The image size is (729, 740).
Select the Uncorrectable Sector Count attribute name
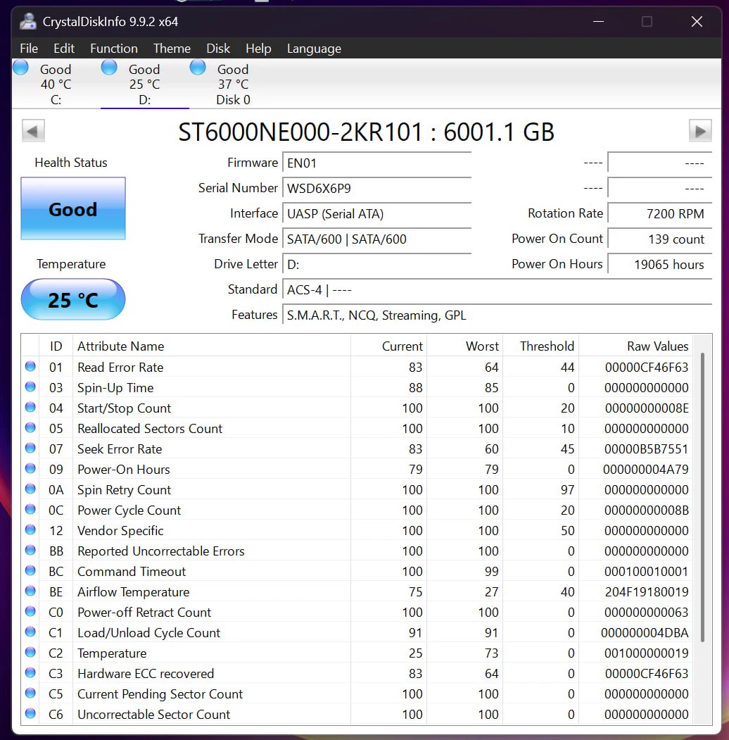[153, 715]
